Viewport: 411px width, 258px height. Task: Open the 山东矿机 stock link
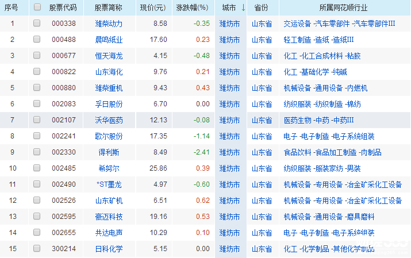[109, 201]
